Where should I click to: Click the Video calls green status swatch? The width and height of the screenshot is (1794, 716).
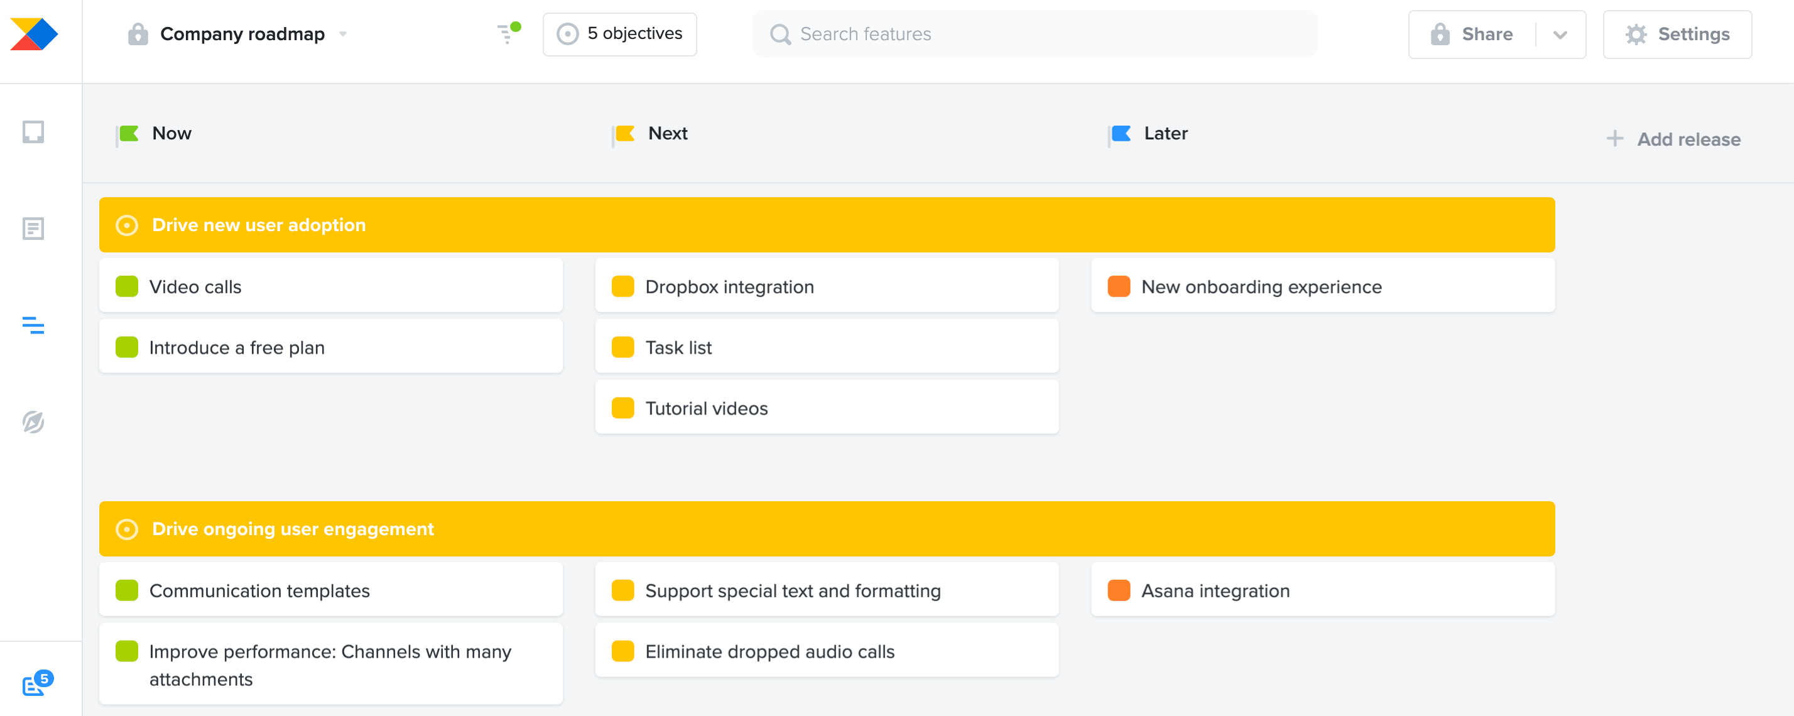127,286
